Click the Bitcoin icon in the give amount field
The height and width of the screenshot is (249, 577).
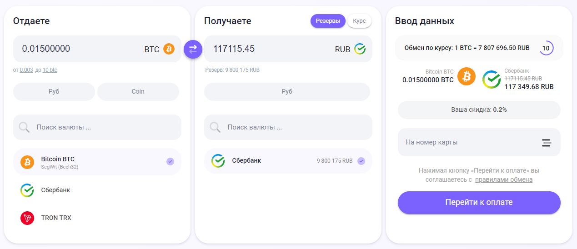(x=169, y=49)
